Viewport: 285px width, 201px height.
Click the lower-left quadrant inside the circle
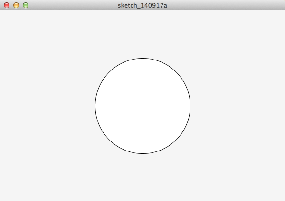tap(123, 125)
